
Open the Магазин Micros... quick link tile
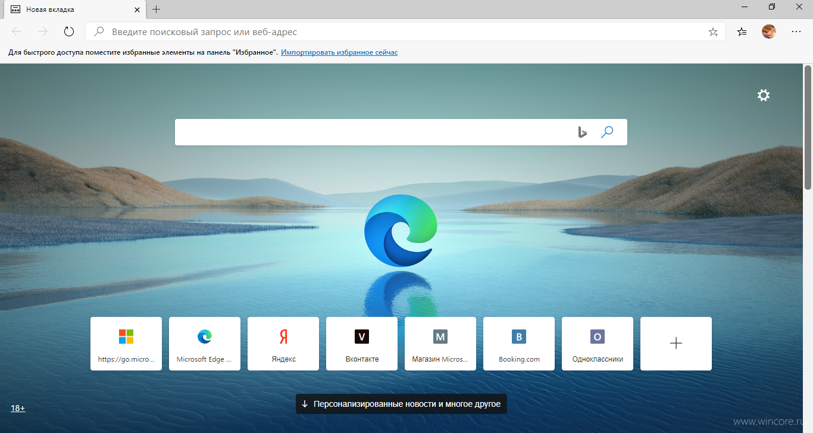click(440, 344)
